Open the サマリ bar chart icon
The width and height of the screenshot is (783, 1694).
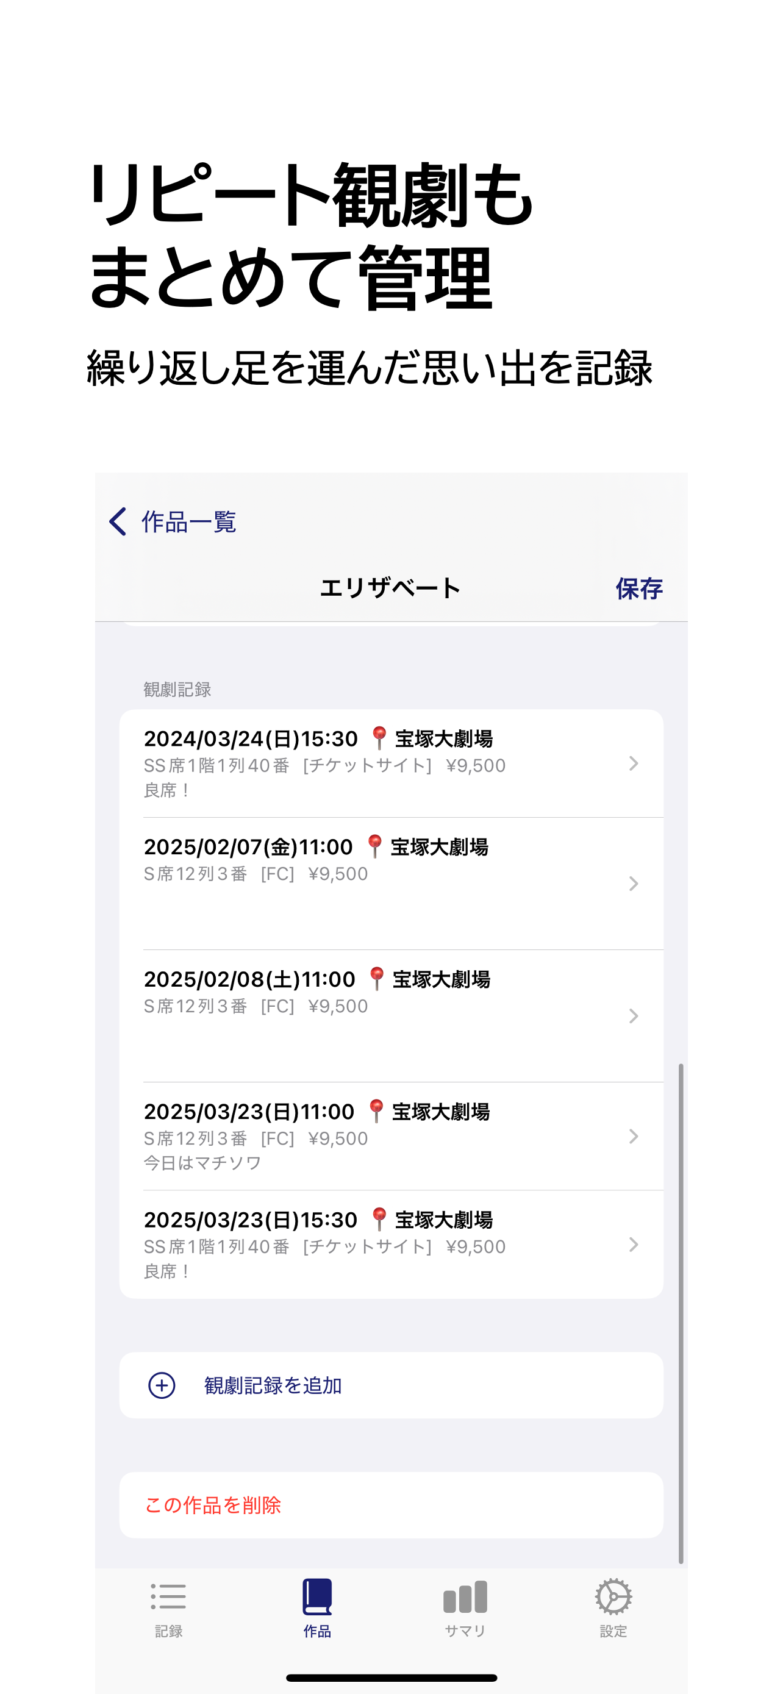(465, 1596)
